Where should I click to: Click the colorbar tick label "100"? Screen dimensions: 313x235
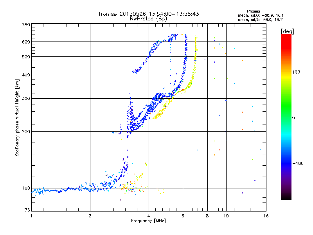coord(296,72)
